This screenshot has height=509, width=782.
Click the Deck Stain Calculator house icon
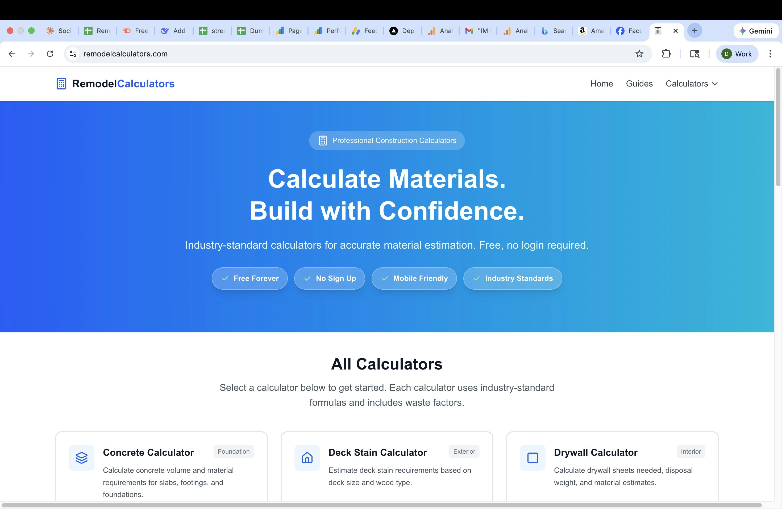(307, 457)
